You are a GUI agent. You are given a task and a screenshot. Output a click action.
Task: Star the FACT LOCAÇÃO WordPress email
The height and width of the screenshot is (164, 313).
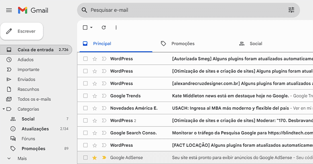[x=95, y=145]
